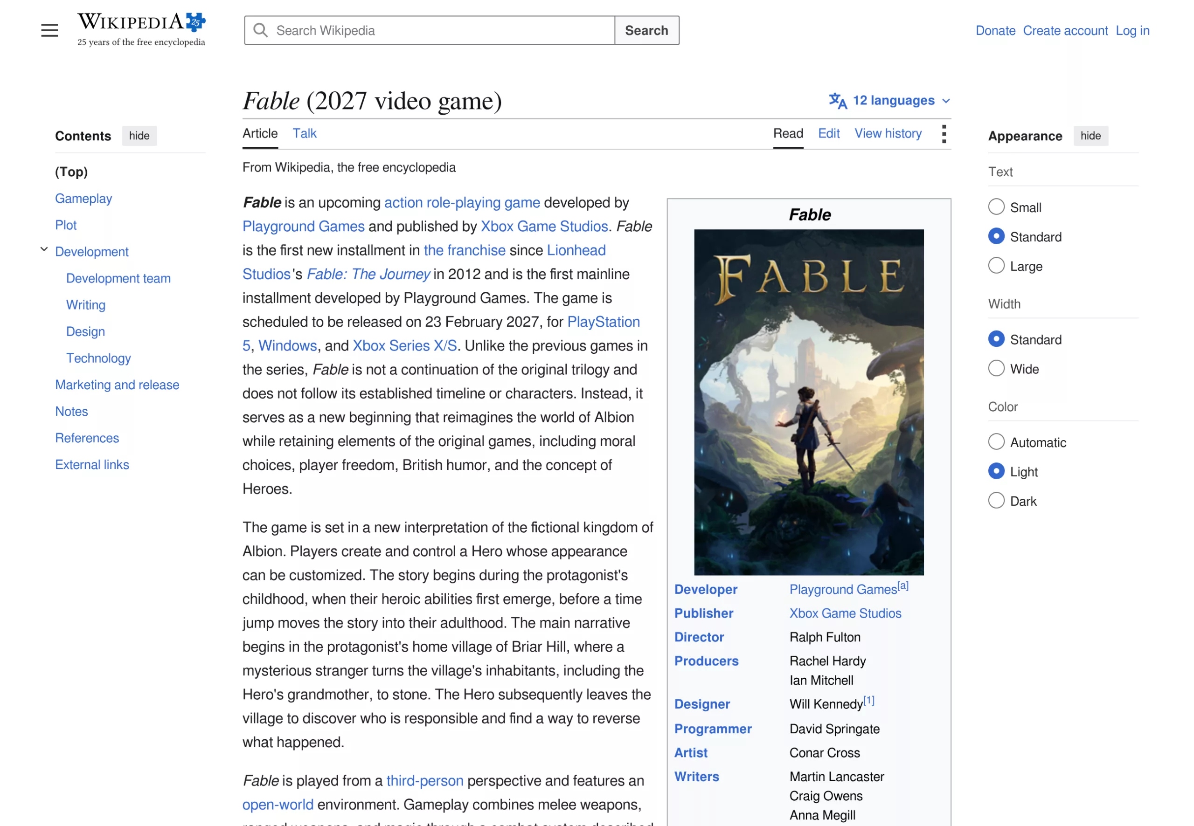Screen dimensions: 1194x826
Task: Click the magnifier icon in search box
Action: coord(260,31)
